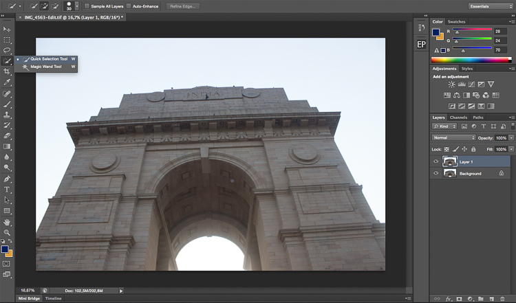Switch to the Channels tab
The height and width of the screenshot is (303, 516).
coord(458,117)
